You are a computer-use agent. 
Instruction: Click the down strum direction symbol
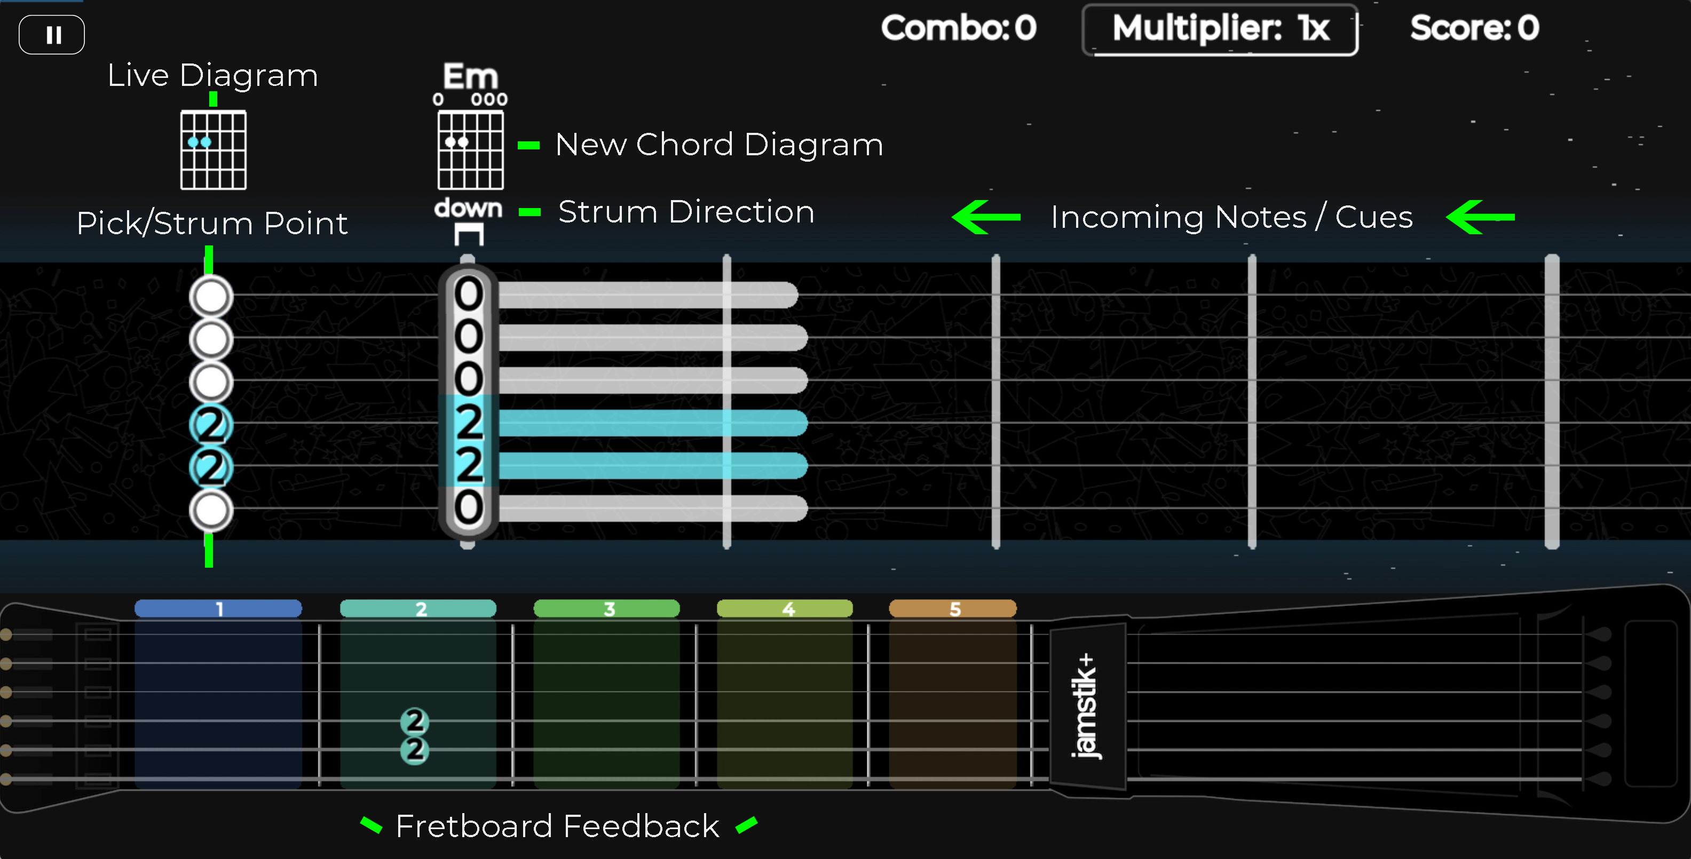pyautogui.click(x=468, y=234)
